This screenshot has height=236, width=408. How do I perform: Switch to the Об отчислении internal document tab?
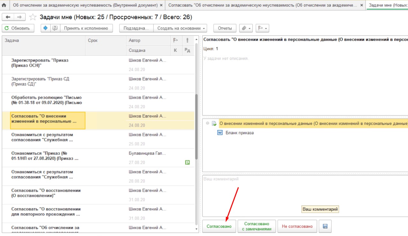coord(85,5)
